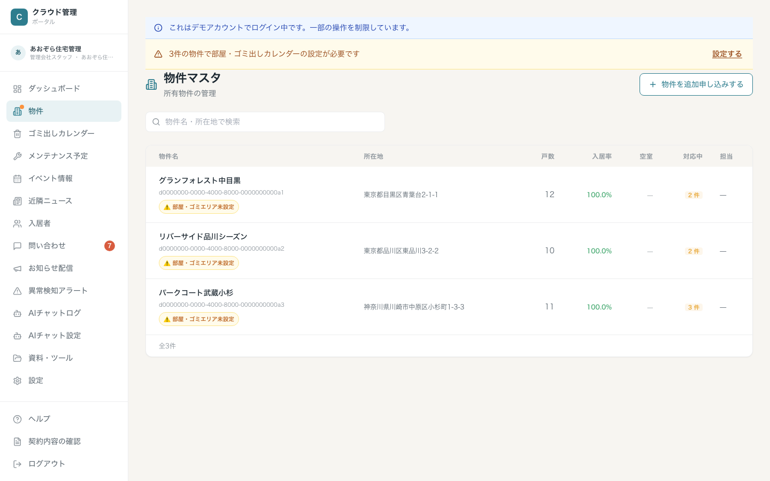
Task: Open the あおぞら住宅管理 account switcher
Action: click(x=64, y=52)
